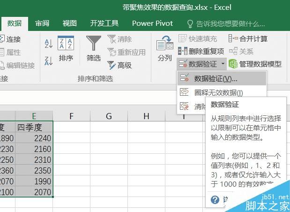Open the 数据 ribbon tab
The image size is (290, 212).
[15, 23]
